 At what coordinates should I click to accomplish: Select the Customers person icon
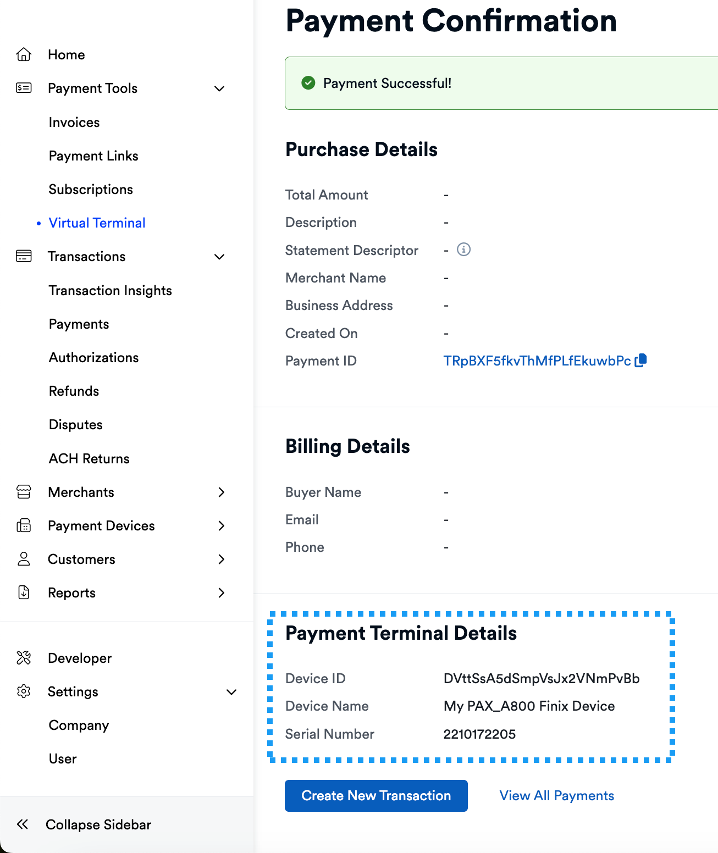[x=24, y=559]
